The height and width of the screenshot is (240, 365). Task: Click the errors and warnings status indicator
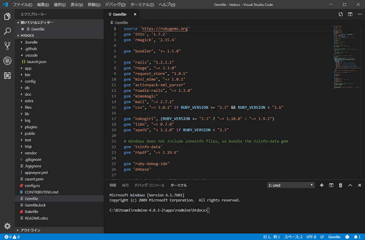[x=12, y=237]
